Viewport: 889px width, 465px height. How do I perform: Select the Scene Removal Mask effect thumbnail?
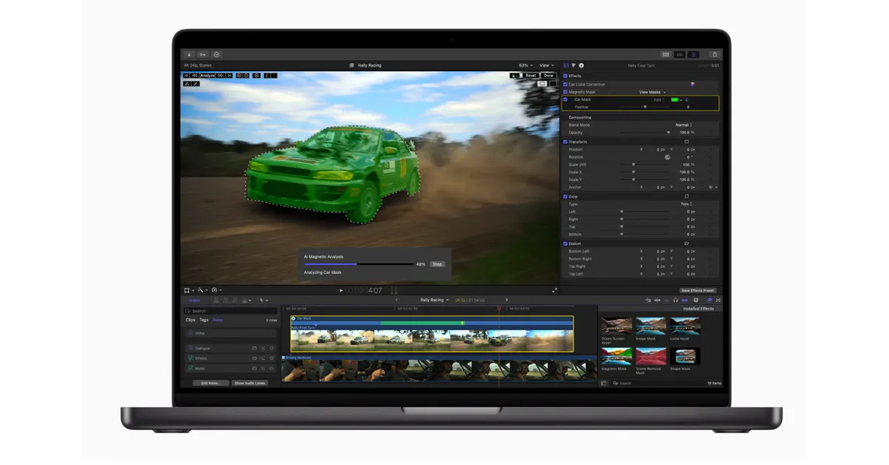(651, 357)
